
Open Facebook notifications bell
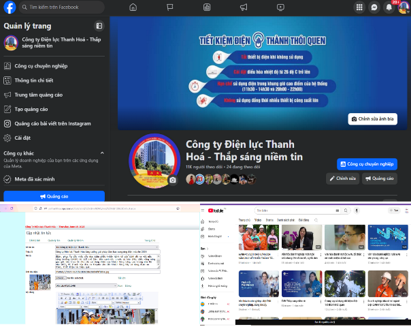coord(389,7)
